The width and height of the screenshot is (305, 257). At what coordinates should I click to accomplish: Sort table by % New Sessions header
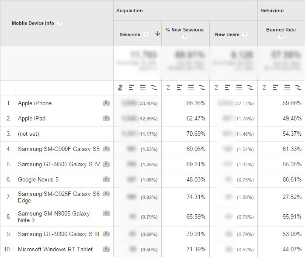(x=184, y=30)
